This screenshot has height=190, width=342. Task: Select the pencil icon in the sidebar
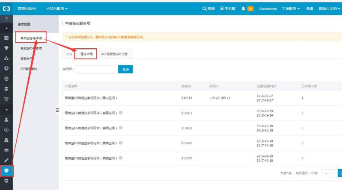tap(6, 161)
